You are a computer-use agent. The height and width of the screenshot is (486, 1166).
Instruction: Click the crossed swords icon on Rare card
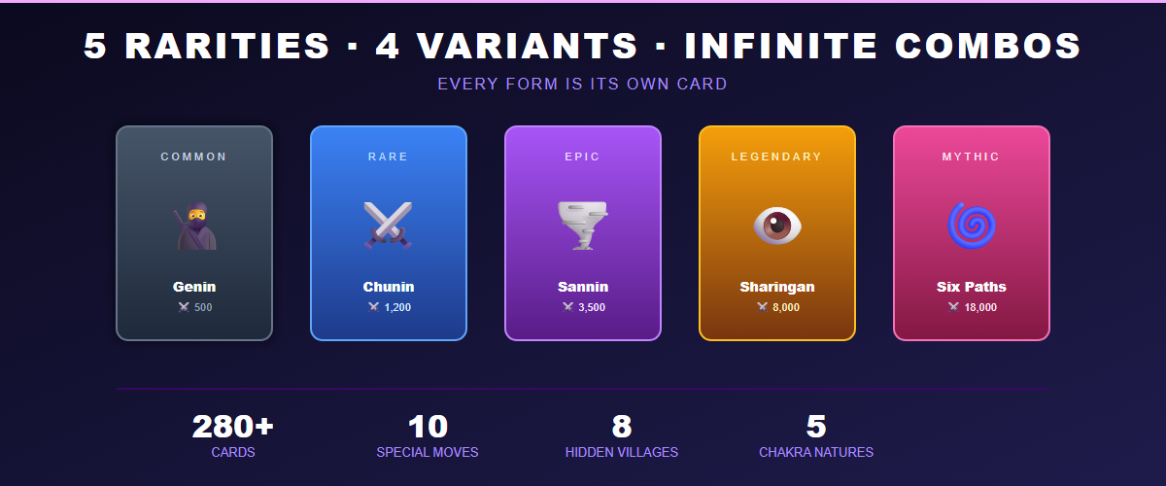(389, 226)
